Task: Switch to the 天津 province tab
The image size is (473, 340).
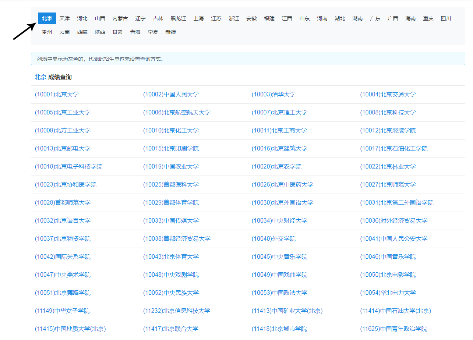Action: (65, 18)
